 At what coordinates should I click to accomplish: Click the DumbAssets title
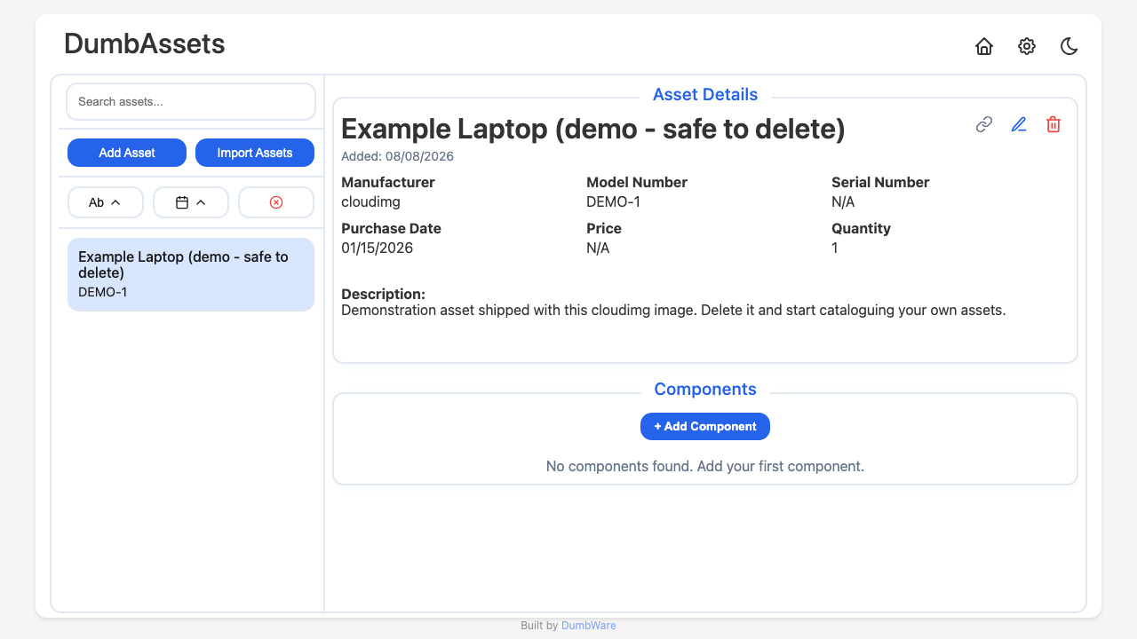pos(145,43)
